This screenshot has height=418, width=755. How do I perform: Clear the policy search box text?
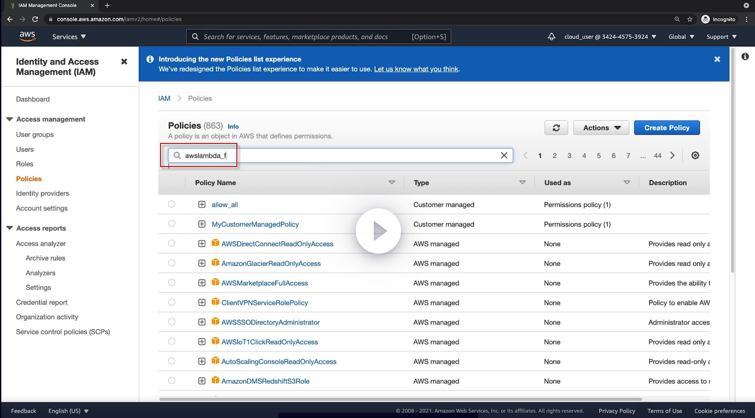coord(504,156)
